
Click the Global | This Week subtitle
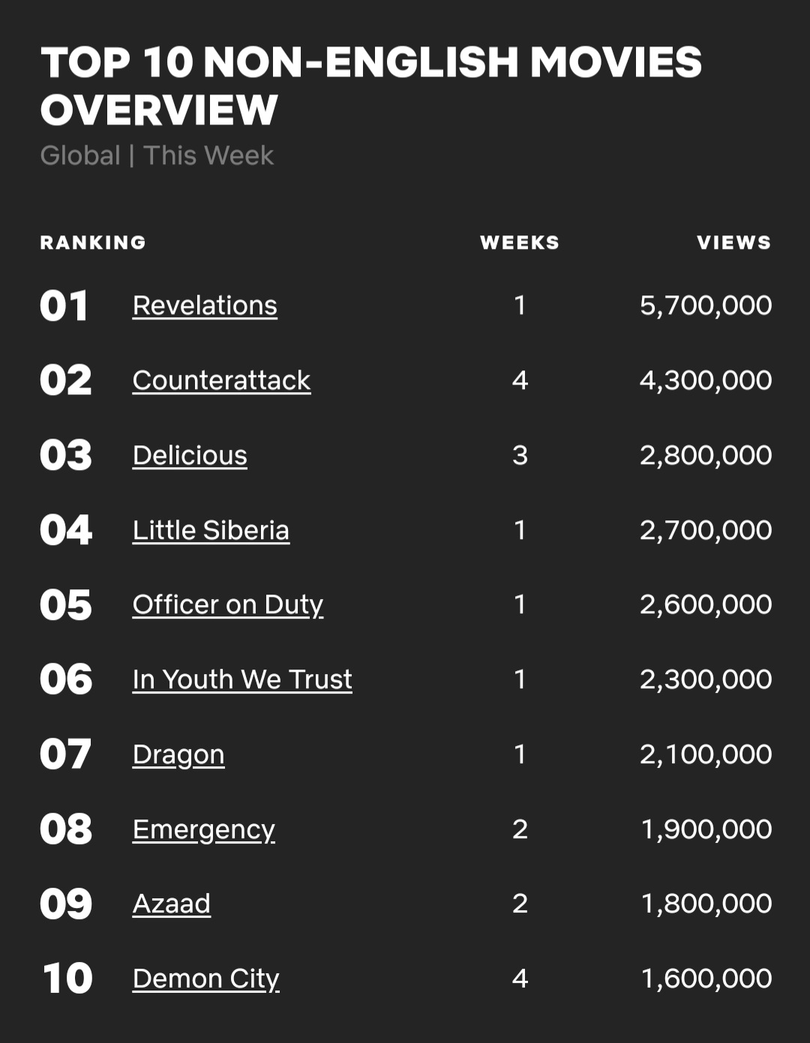tap(157, 155)
